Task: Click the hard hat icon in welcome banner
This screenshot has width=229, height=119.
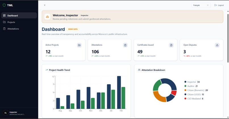Action: 47,17
